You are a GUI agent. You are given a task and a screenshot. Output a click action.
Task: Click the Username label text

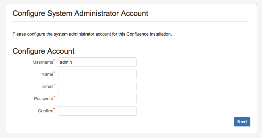[x=43, y=62]
